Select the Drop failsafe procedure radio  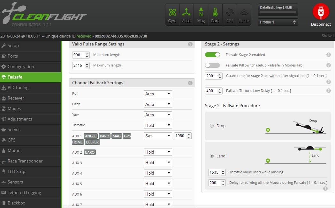pos(211,126)
